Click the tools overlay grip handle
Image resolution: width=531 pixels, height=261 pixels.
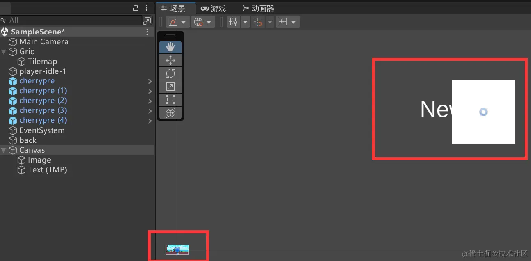(x=170, y=36)
